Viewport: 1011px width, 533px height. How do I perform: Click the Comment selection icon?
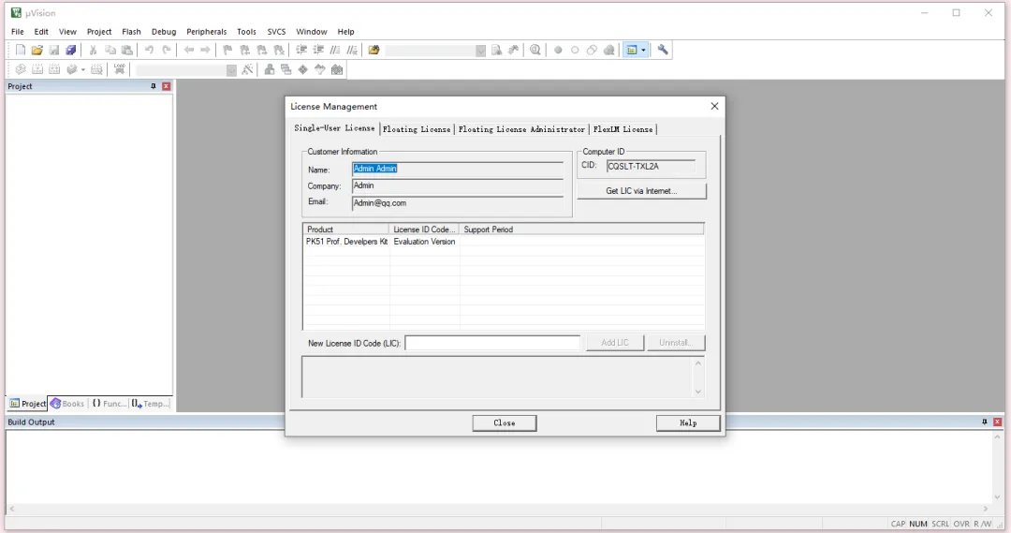coord(335,51)
